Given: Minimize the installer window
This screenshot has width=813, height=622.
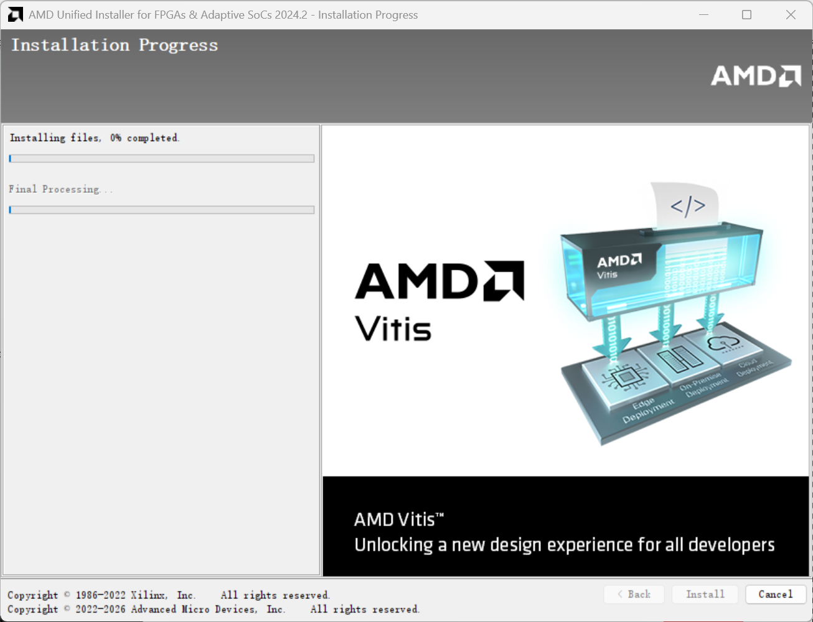Looking at the screenshot, I should pos(703,15).
